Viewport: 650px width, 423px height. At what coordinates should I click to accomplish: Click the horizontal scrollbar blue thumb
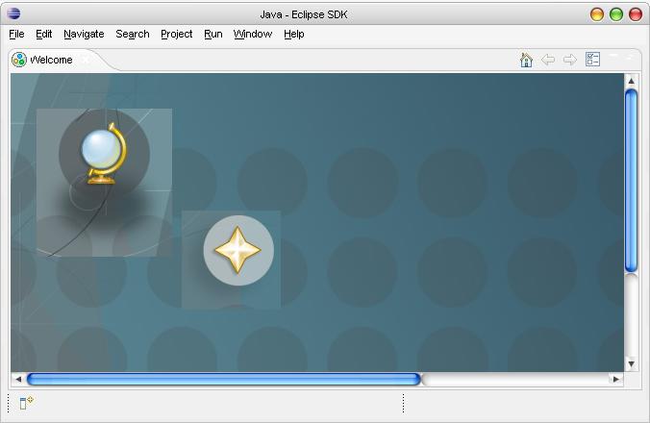click(224, 379)
